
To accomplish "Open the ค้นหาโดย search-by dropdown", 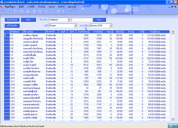I will 69,20.
